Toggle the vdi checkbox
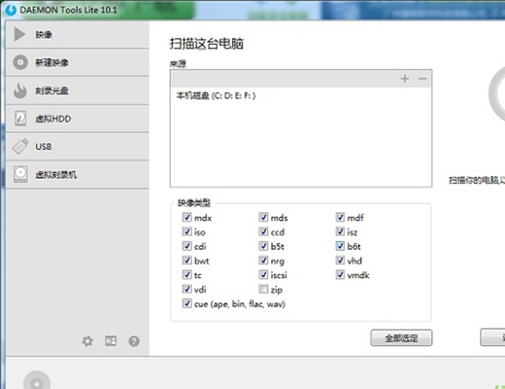The image size is (505, 389). pyautogui.click(x=186, y=289)
